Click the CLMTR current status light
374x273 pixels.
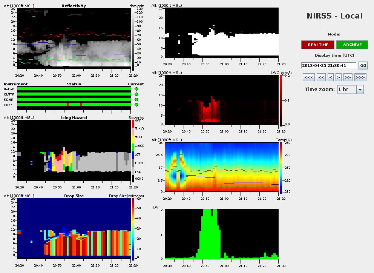[136, 94]
